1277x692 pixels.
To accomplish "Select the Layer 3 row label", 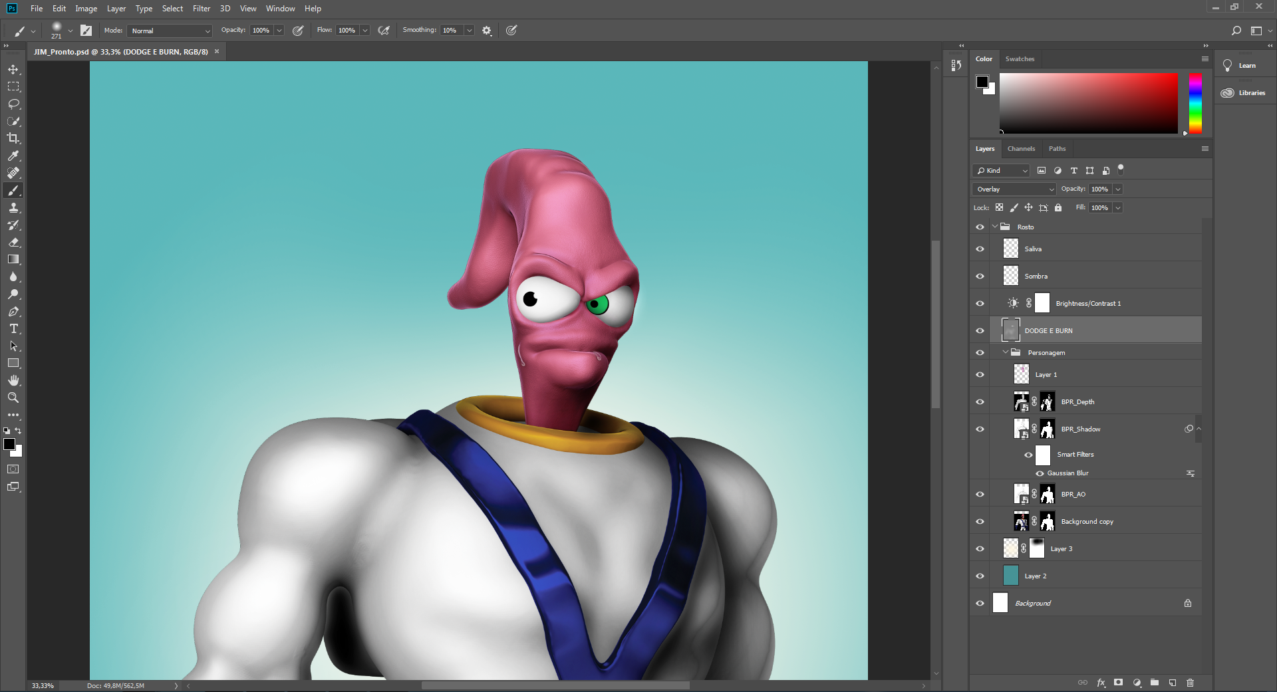I will click(1062, 549).
